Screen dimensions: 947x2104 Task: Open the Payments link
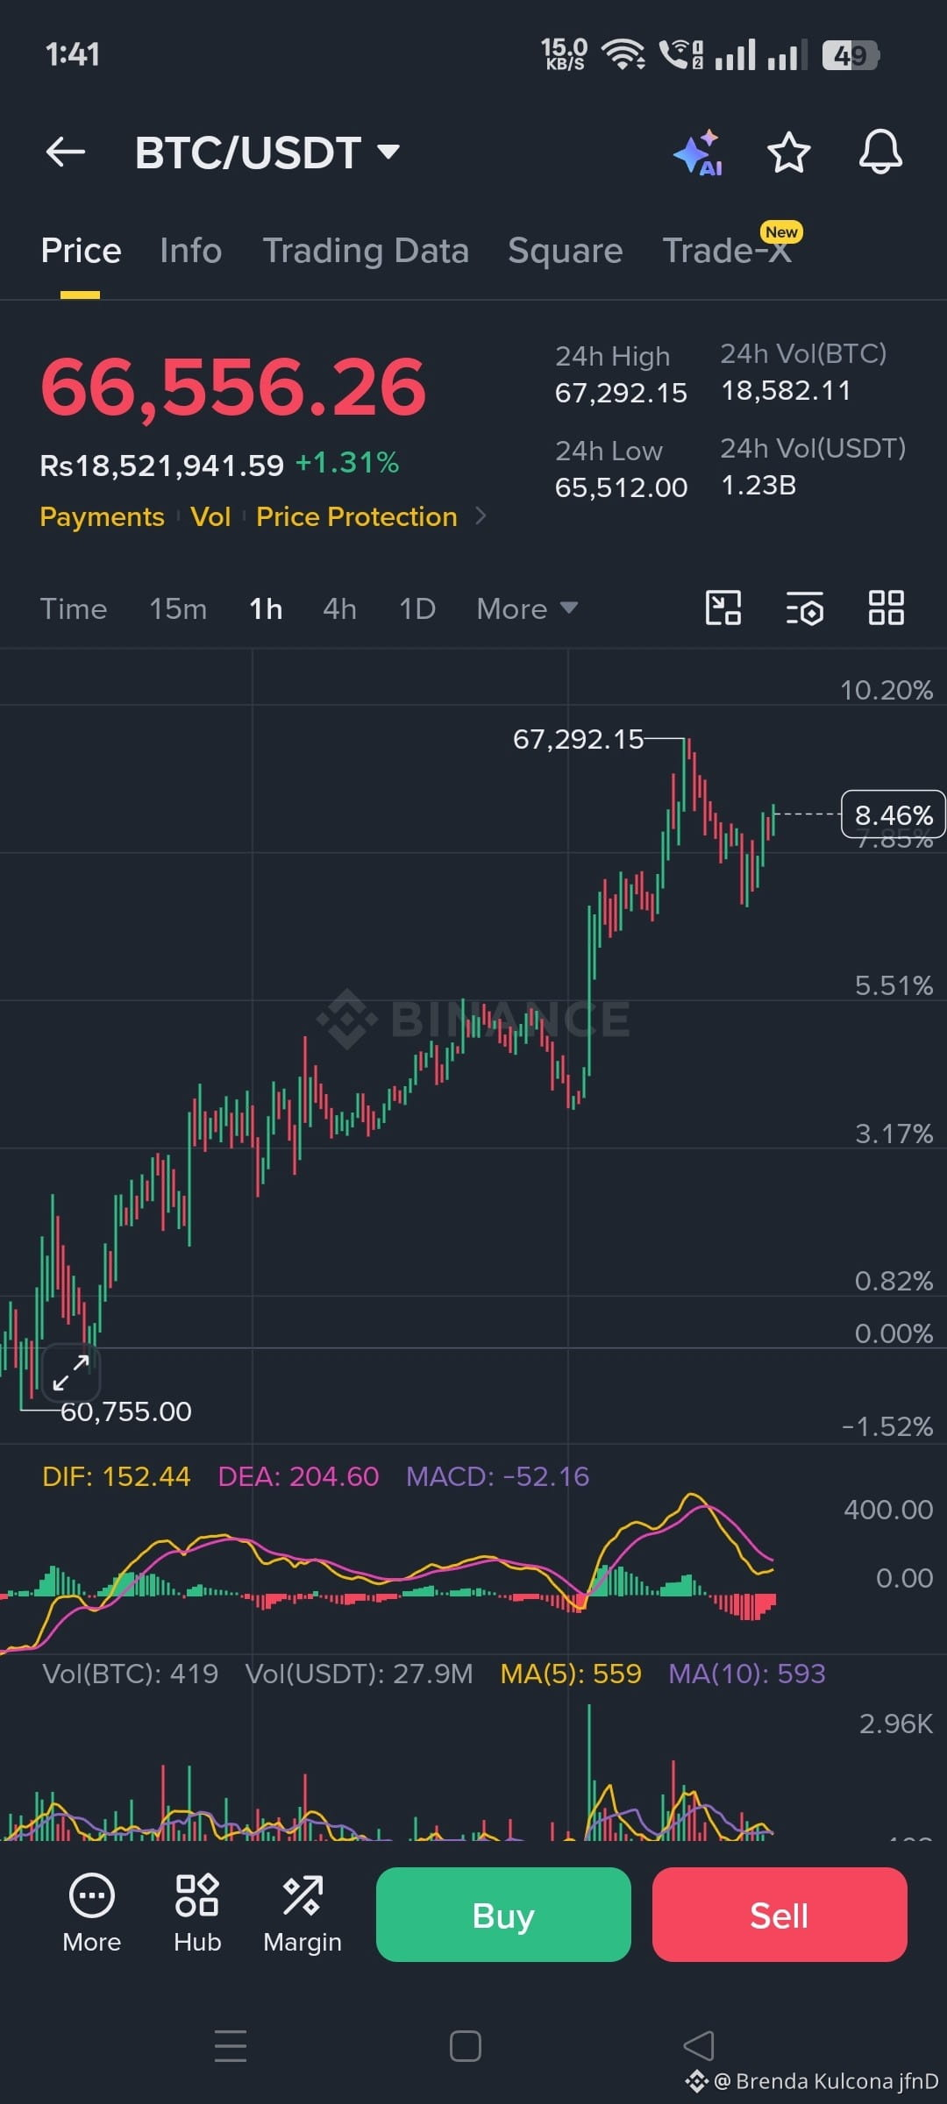point(102,516)
